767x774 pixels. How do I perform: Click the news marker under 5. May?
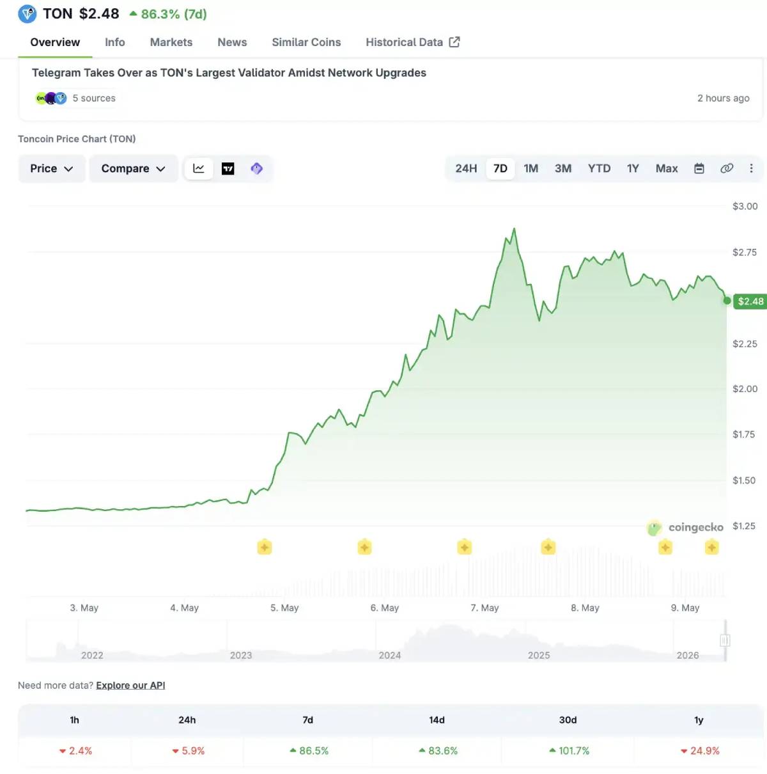[265, 547]
